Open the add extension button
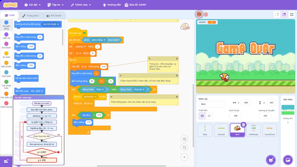The height and width of the screenshot is (167, 297). coord(6,161)
